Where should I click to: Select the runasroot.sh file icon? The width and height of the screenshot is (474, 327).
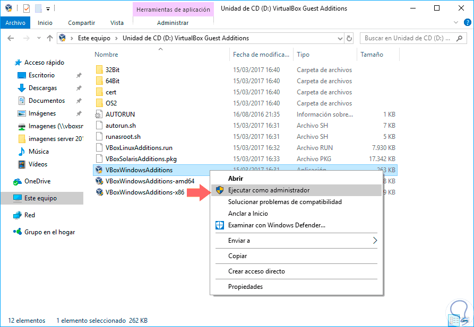[x=99, y=137]
